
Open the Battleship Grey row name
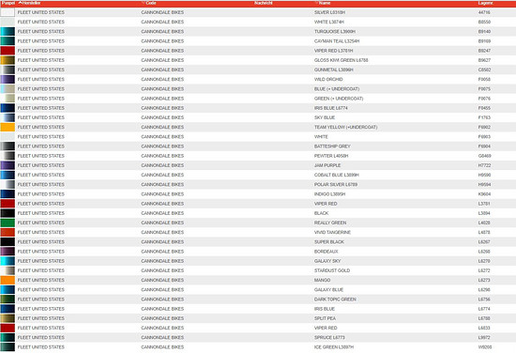[x=332, y=146]
